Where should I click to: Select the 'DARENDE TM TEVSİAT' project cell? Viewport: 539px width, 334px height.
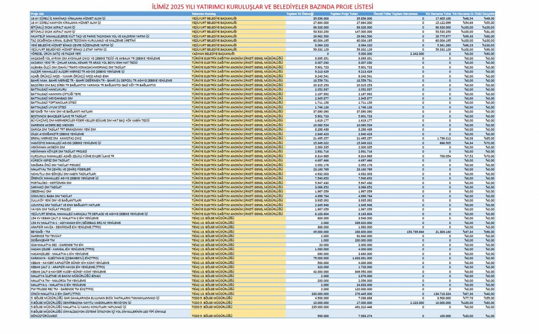pyautogui.click(x=46, y=236)
